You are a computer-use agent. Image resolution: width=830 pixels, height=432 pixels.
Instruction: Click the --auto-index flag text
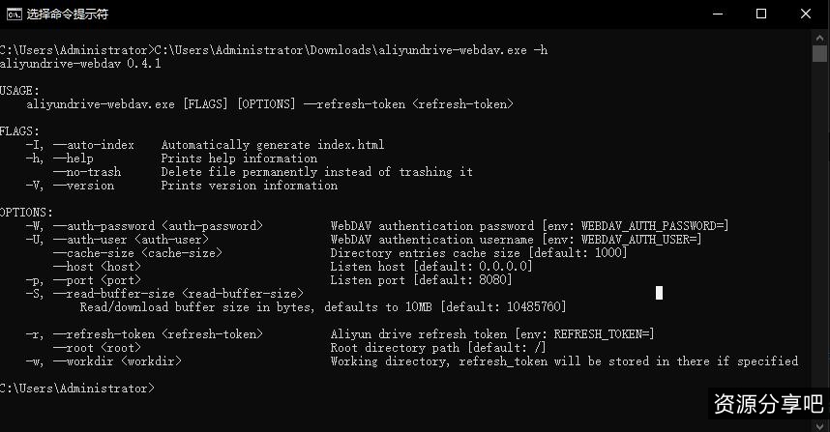point(94,145)
